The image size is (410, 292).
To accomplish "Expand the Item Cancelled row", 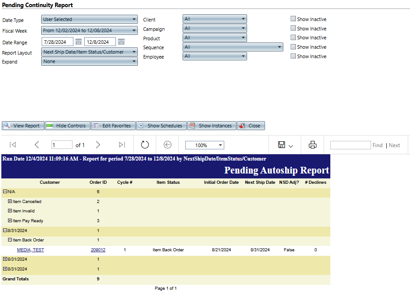I will (10, 201).
